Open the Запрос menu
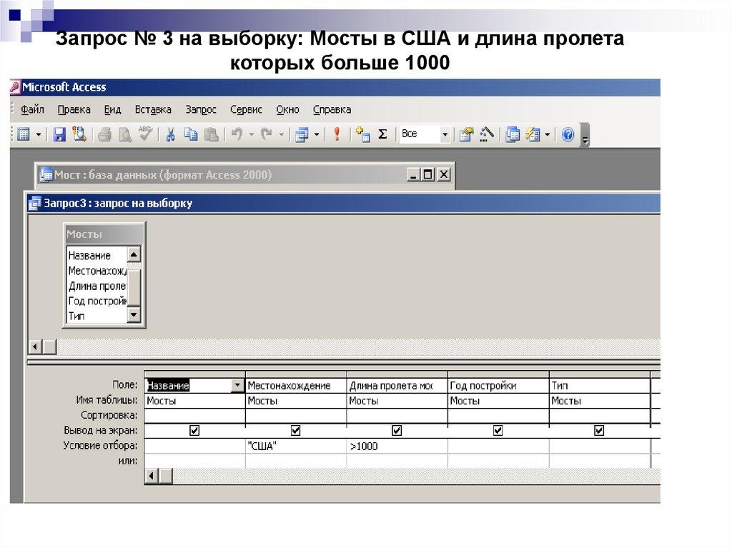732x548 pixels. (x=200, y=109)
